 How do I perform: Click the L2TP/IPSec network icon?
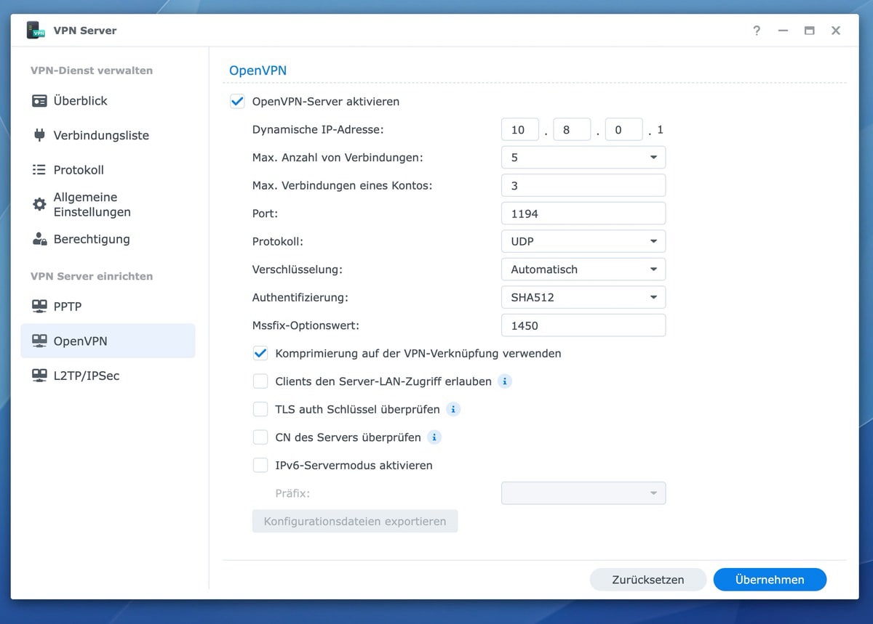click(x=39, y=376)
